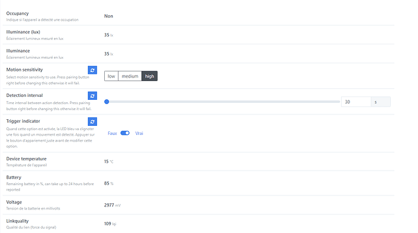Refresh the Motion sensitivity value
The image size is (418, 233).
(92, 70)
